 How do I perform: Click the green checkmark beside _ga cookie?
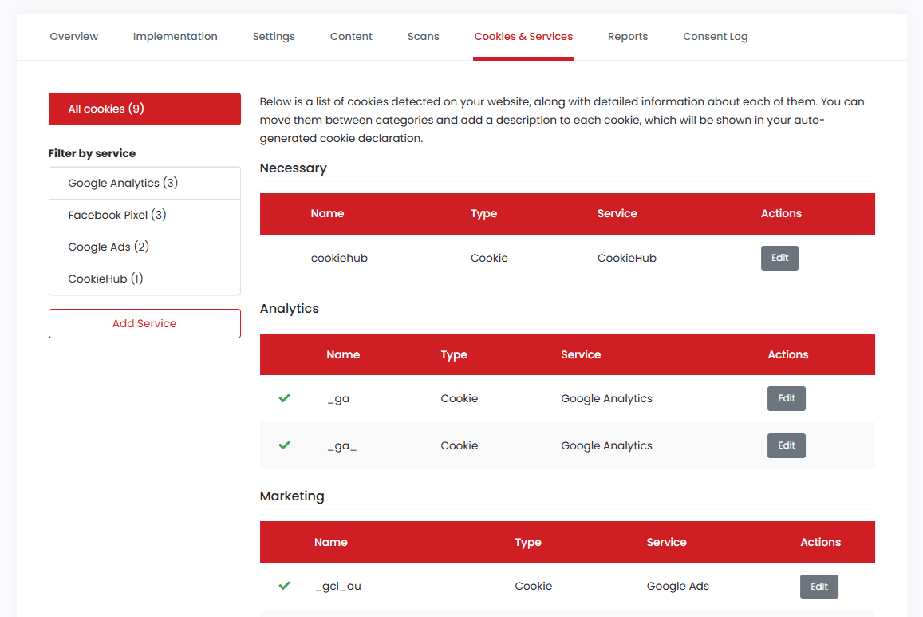[x=284, y=398]
